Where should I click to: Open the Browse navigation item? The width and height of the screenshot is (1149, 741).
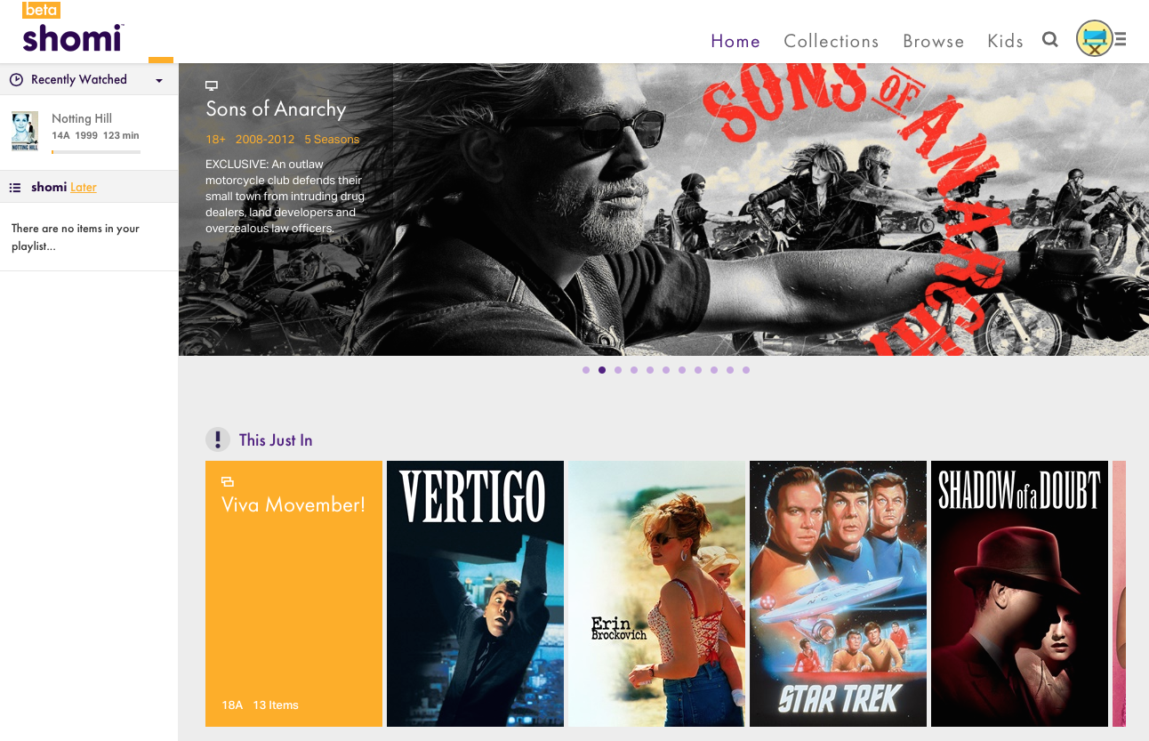pos(933,41)
